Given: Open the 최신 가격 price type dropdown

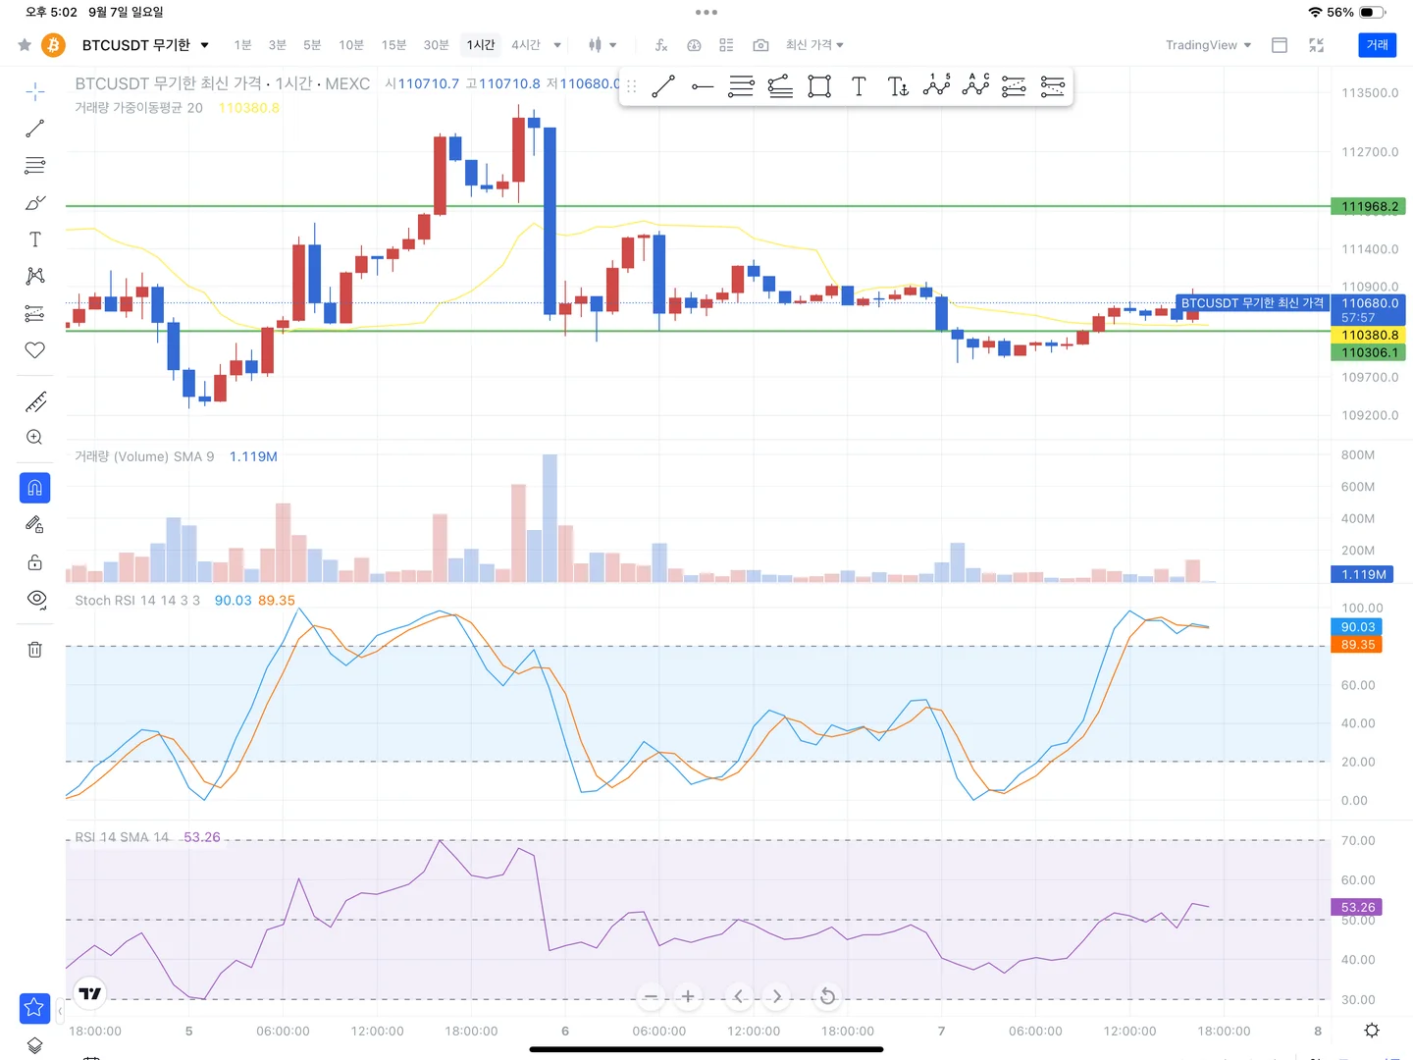Looking at the screenshot, I should (x=814, y=45).
